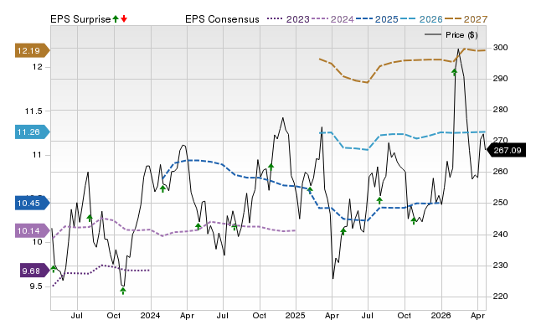536x320 pixels.
Task: Click the 11.5 EPS axis label
Action: [33, 111]
